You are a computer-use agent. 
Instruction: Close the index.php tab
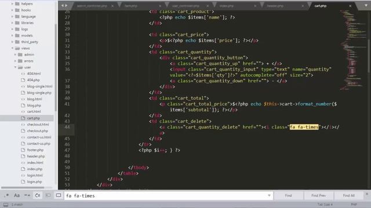click(255, 6)
